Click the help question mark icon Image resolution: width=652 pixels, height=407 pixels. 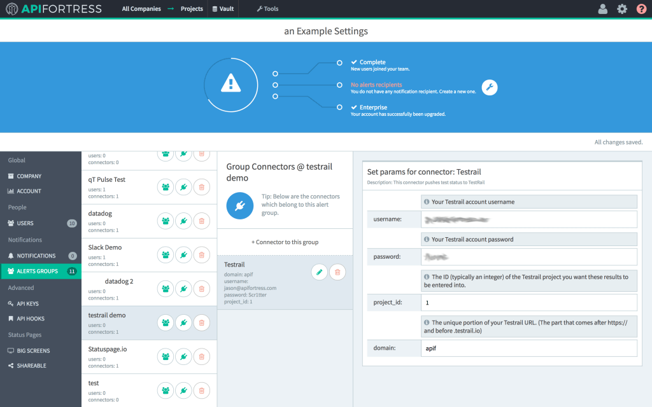click(641, 9)
